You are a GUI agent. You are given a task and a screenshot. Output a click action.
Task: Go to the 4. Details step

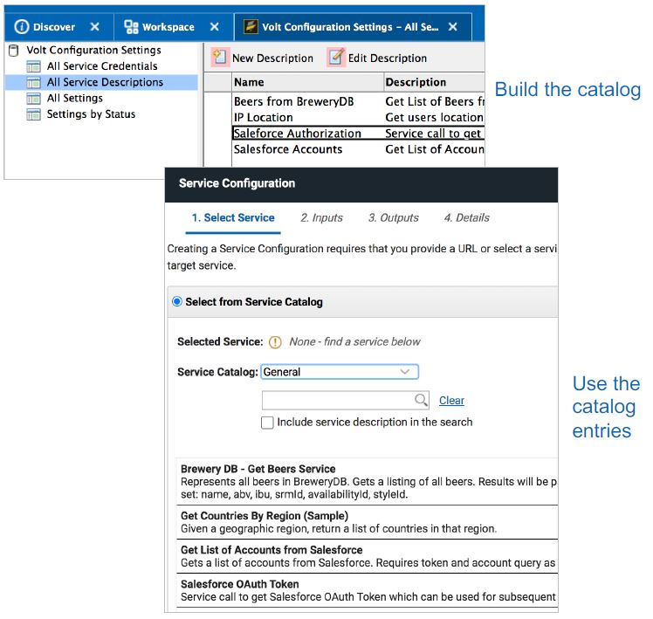pyautogui.click(x=466, y=218)
